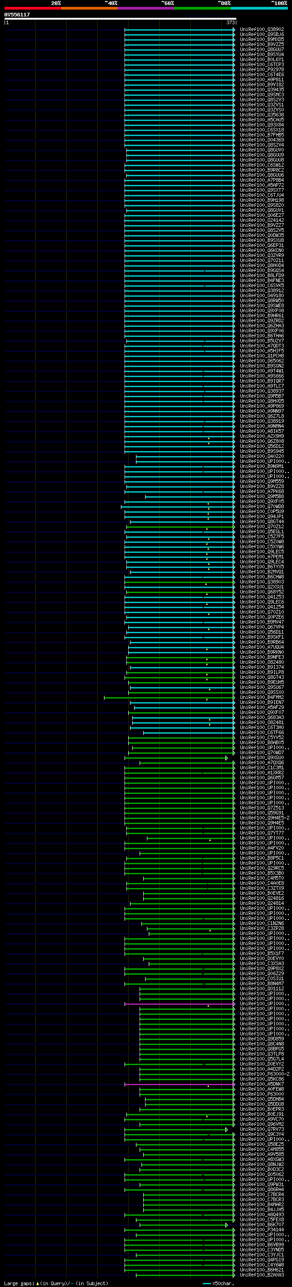Select hit label UniRef100_C6TCP3
The height and width of the screenshot is (1287, 292).
(x=261, y=64)
